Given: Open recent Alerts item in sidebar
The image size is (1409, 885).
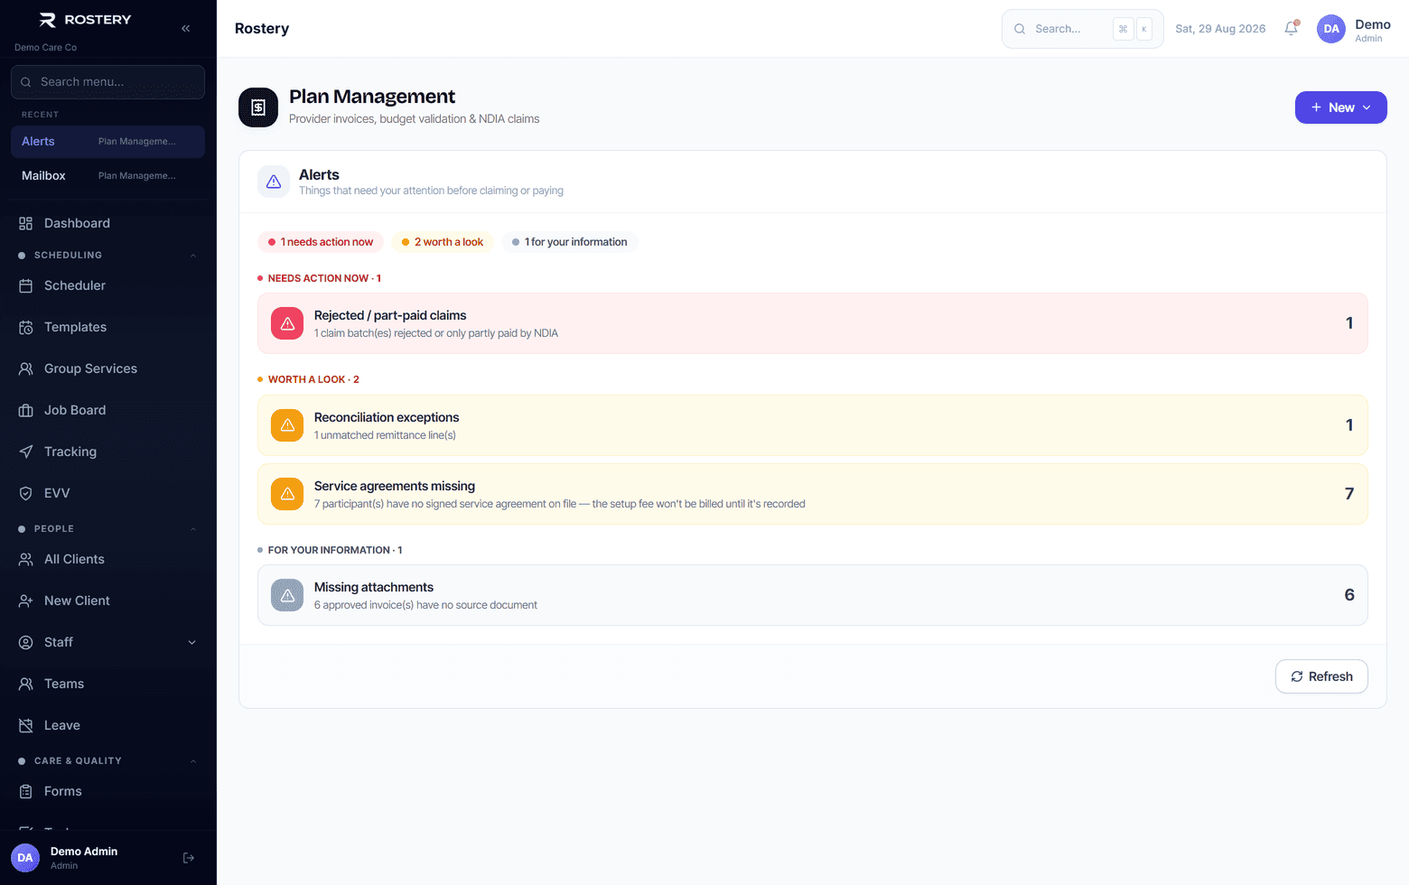Looking at the screenshot, I should pyautogui.click(x=107, y=142).
